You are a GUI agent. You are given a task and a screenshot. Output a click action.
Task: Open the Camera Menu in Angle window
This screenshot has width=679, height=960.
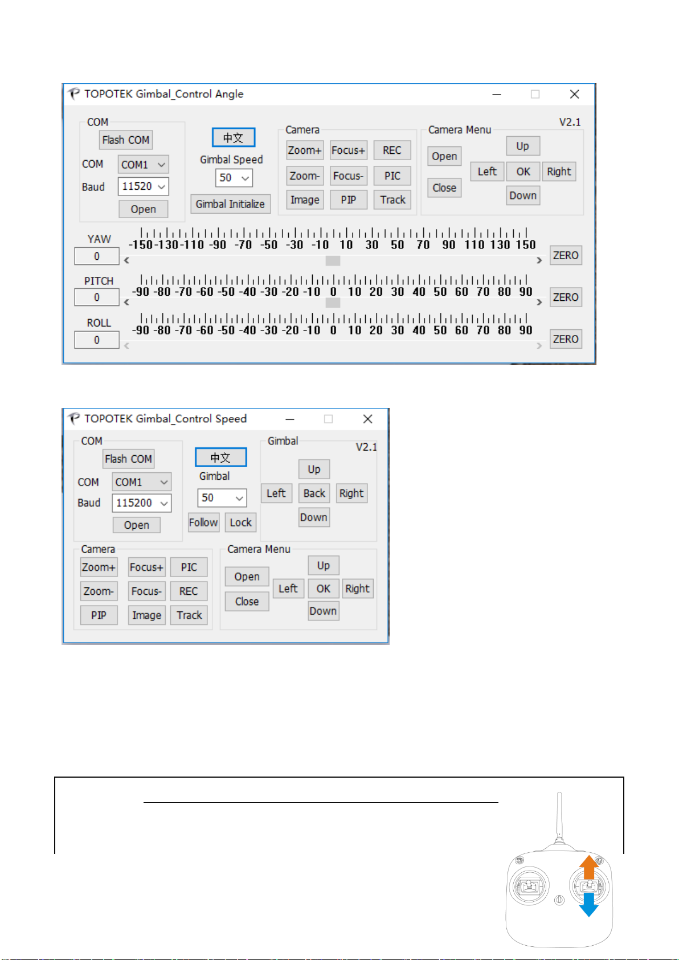pyautogui.click(x=444, y=156)
